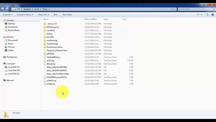Select the msohtmlclip1 folder name

52,44
